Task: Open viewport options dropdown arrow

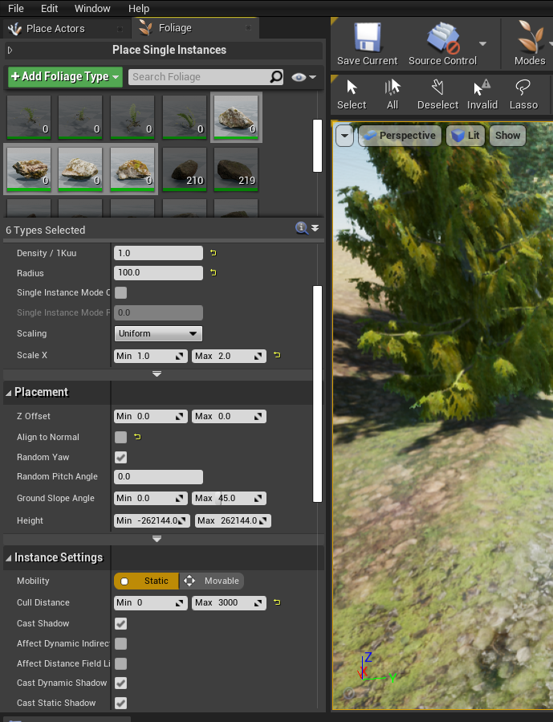Action: (x=344, y=136)
